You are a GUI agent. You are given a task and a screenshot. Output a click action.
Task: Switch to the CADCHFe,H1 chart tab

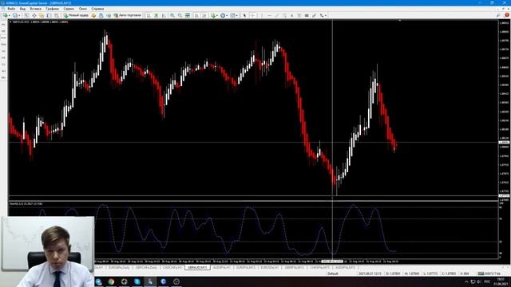pyautogui.click(x=172, y=268)
